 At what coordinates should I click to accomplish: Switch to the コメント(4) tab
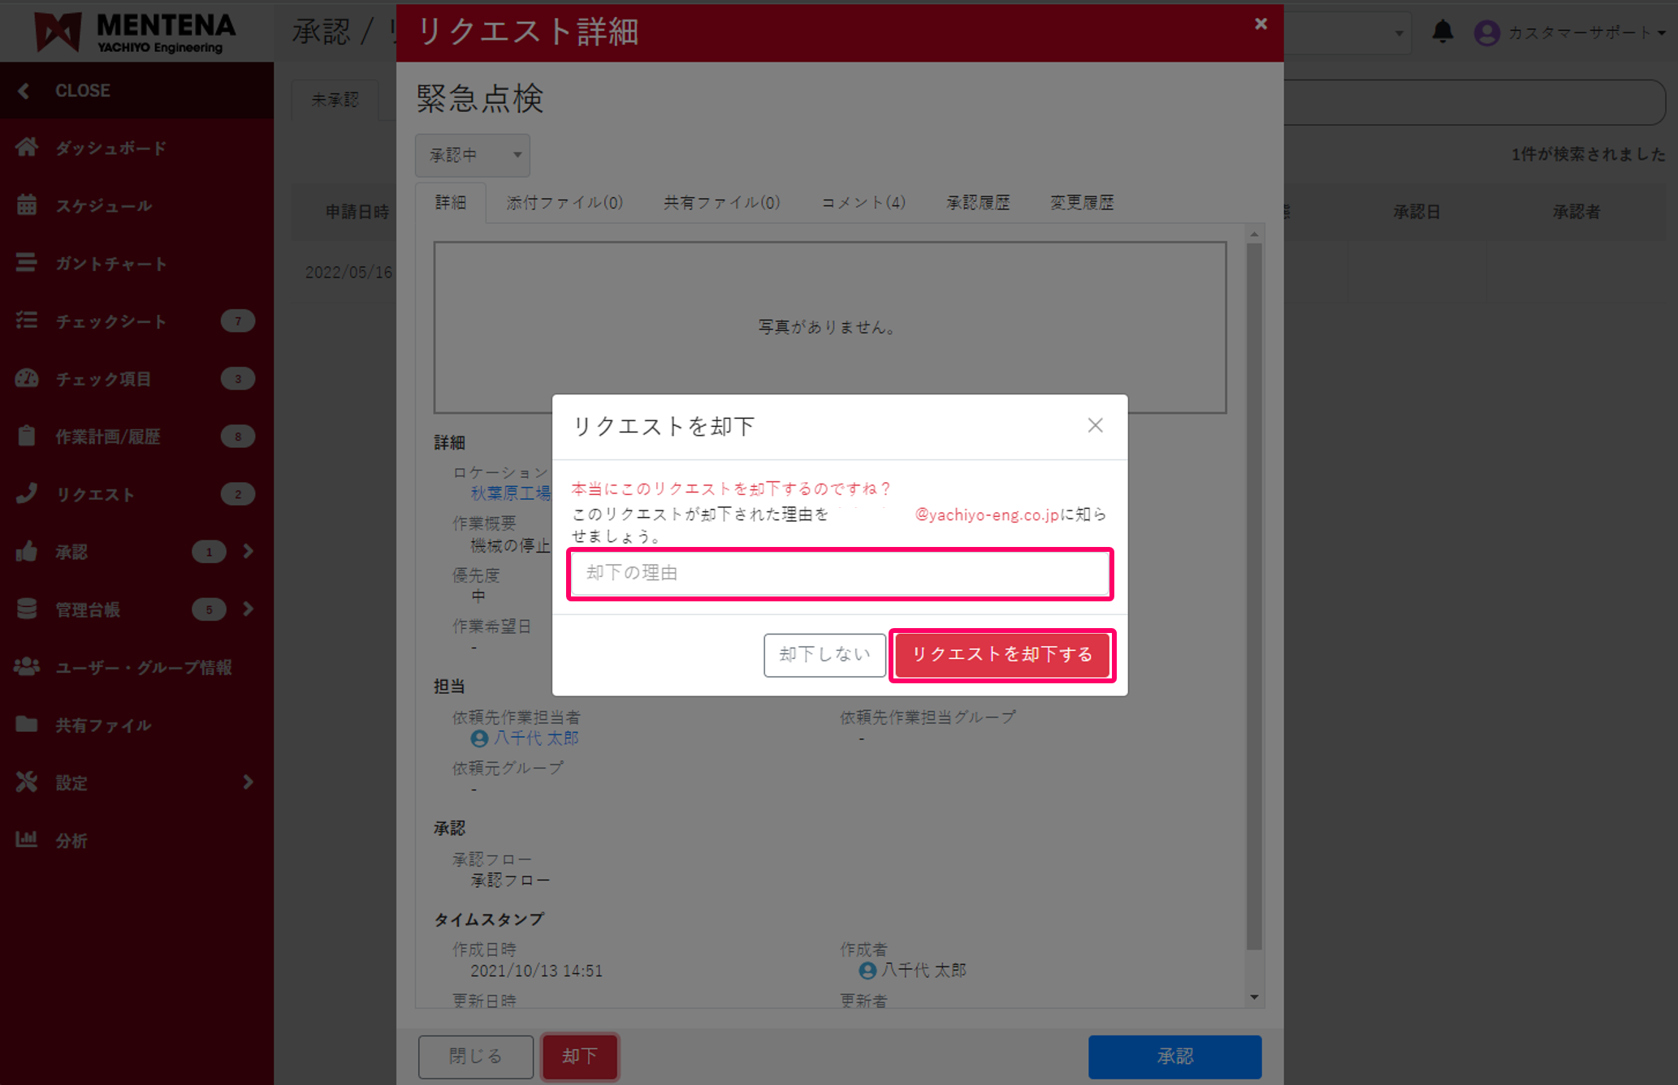[x=863, y=203]
